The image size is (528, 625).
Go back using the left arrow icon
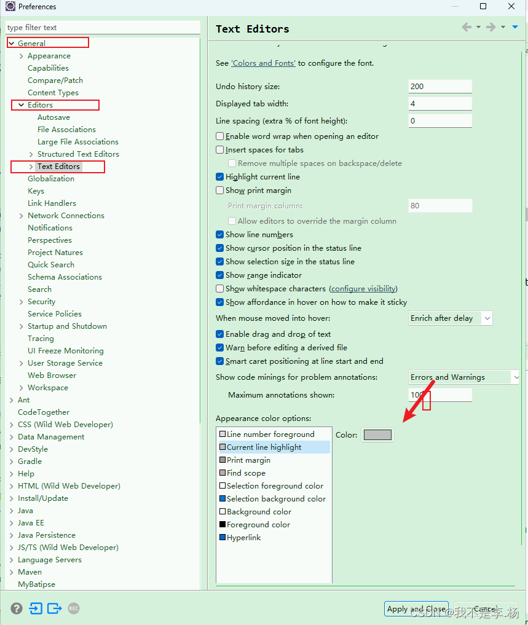click(467, 27)
